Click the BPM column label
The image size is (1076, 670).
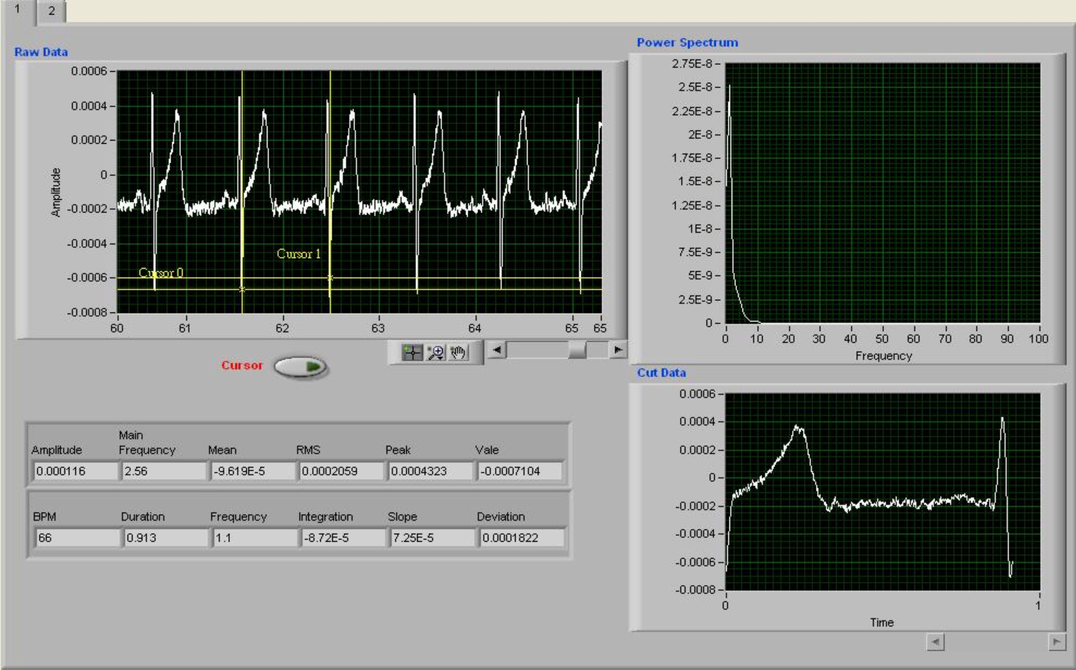tap(44, 517)
